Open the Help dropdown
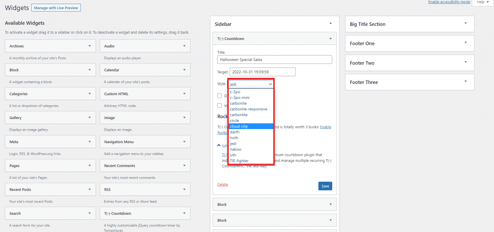 (x=482, y=2)
